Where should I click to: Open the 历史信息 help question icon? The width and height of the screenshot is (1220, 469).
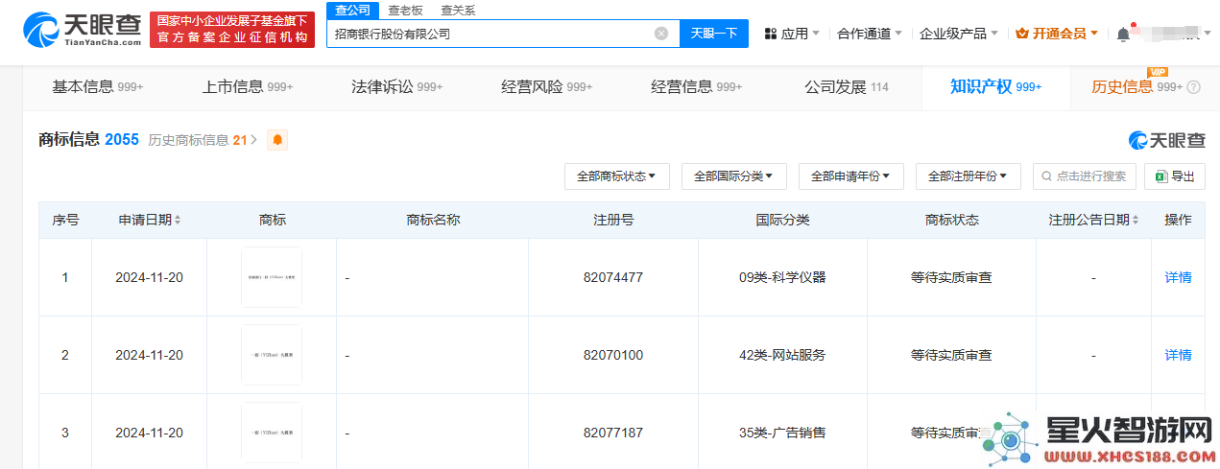pos(1194,87)
